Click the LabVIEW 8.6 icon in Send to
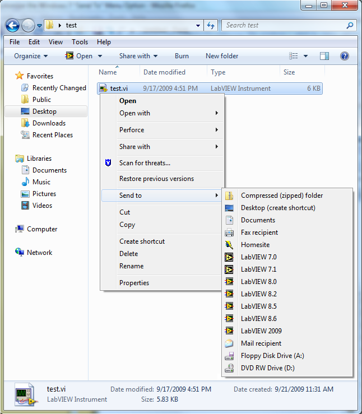The width and height of the screenshot is (362, 414). coord(229,318)
